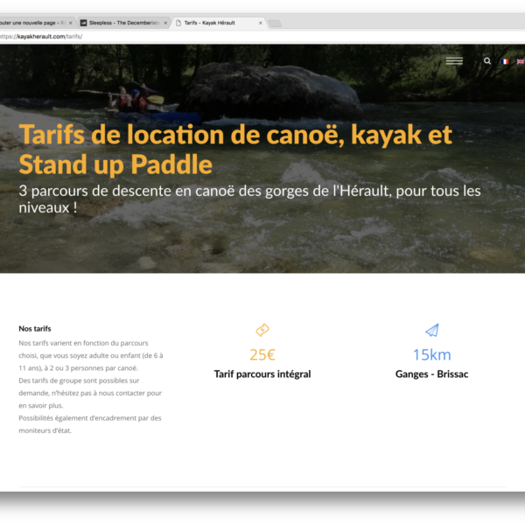This screenshot has width=525, height=525.
Task: Switch site language to English flag
Action: 520,61
